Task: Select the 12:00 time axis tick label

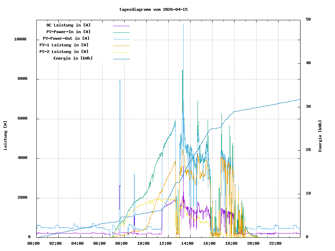Action: coord(165,243)
